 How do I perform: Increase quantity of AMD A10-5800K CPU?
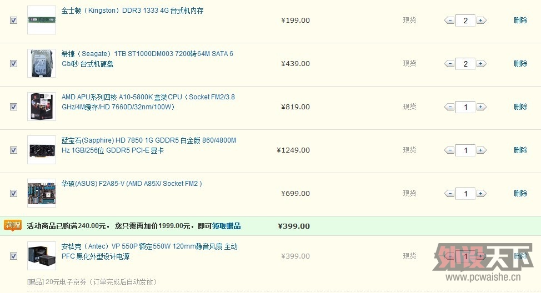pos(481,107)
